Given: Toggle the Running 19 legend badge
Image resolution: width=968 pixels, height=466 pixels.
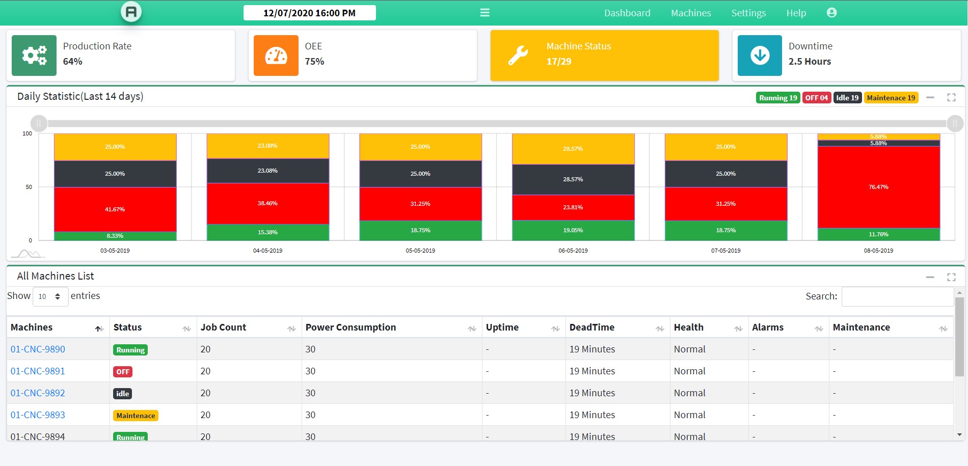Looking at the screenshot, I should click(x=777, y=98).
